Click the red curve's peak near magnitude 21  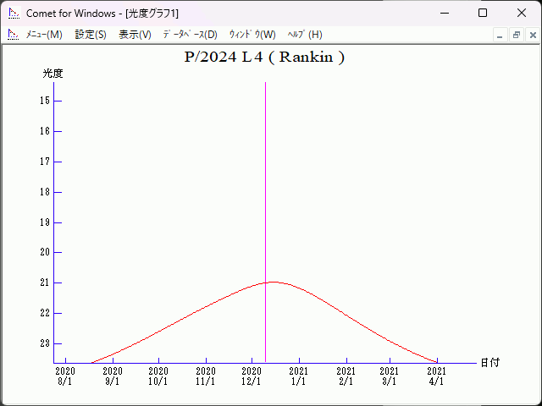(273, 282)
